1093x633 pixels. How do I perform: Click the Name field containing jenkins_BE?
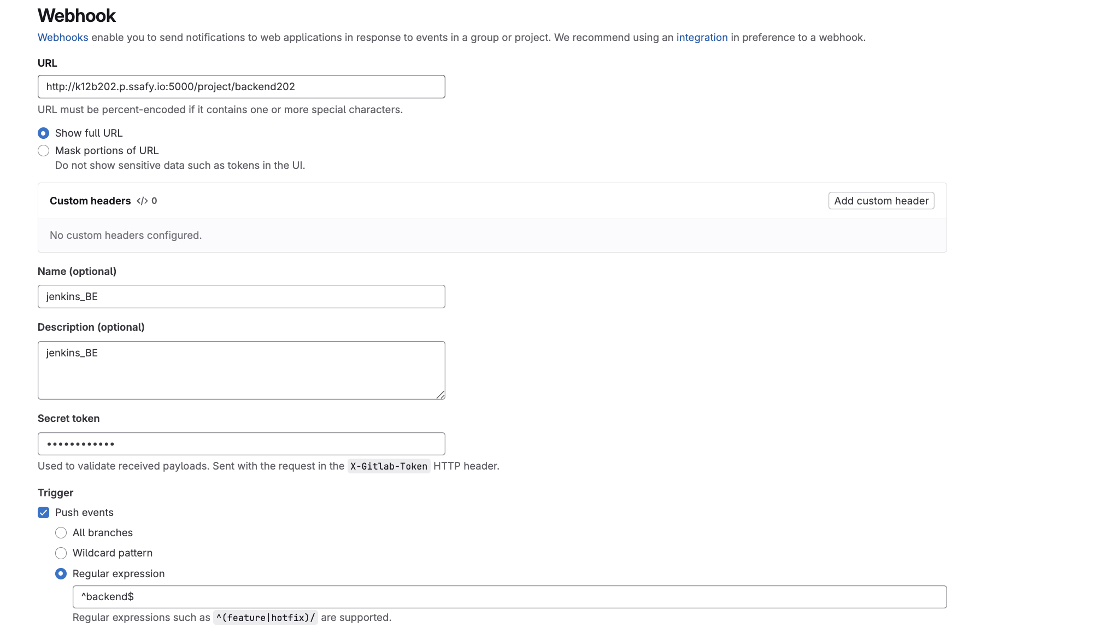[241, 296]
